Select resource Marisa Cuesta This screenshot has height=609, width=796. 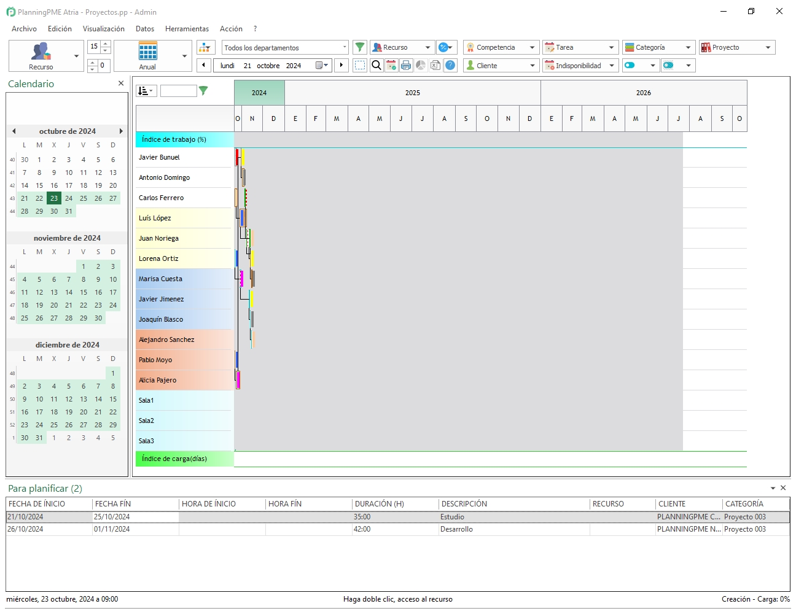coord(184,279)
